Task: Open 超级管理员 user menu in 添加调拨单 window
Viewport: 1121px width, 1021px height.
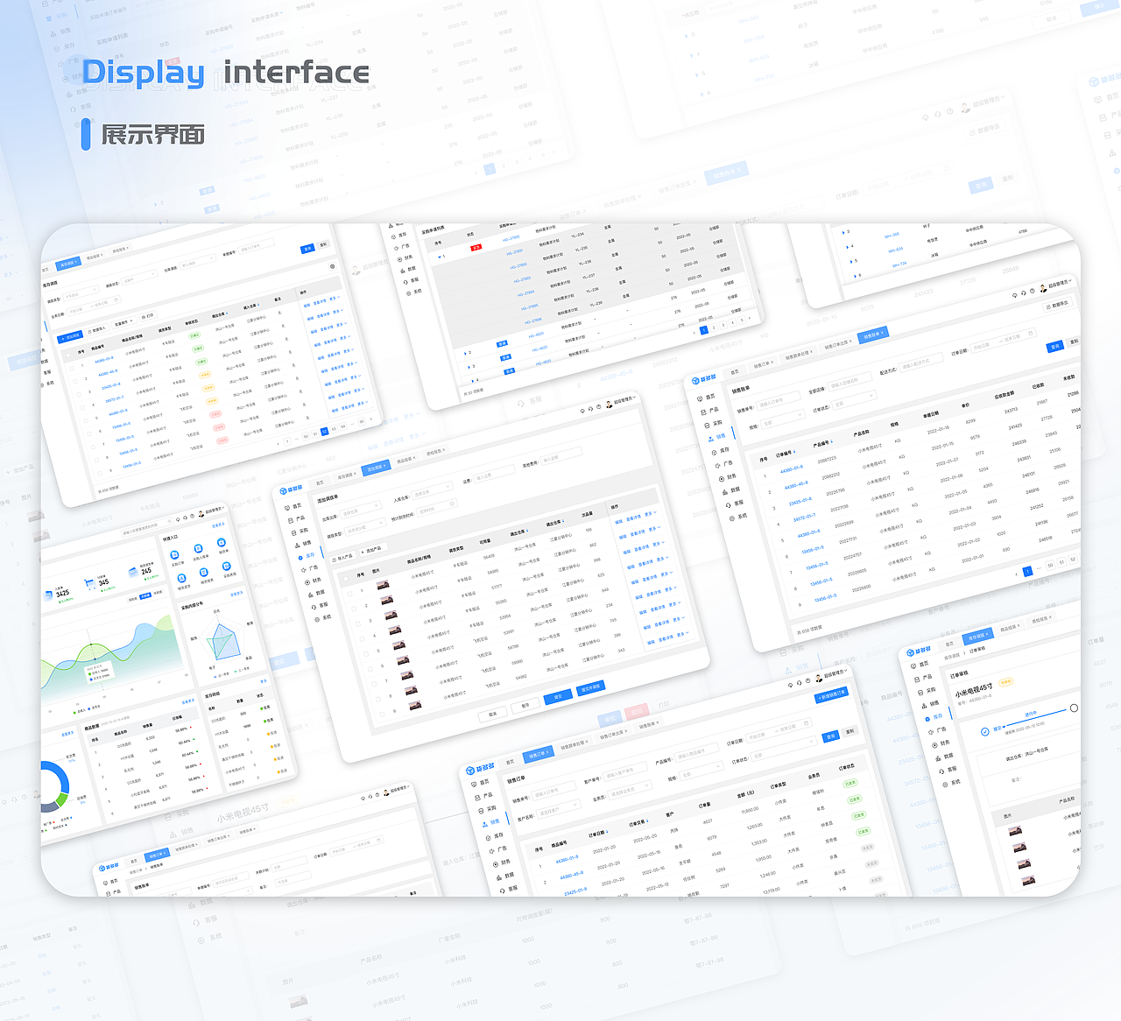Action: pos(624,400)
